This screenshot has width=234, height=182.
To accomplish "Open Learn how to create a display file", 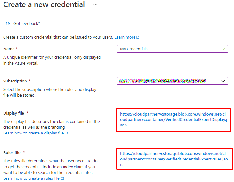I will pyautogui.click(x=33, y=133).
